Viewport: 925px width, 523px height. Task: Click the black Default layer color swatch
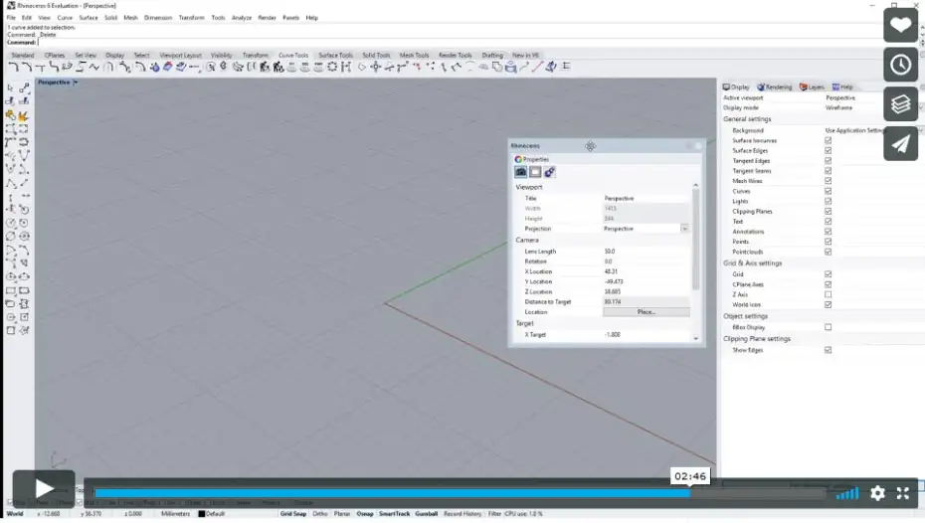click(201, 514)
